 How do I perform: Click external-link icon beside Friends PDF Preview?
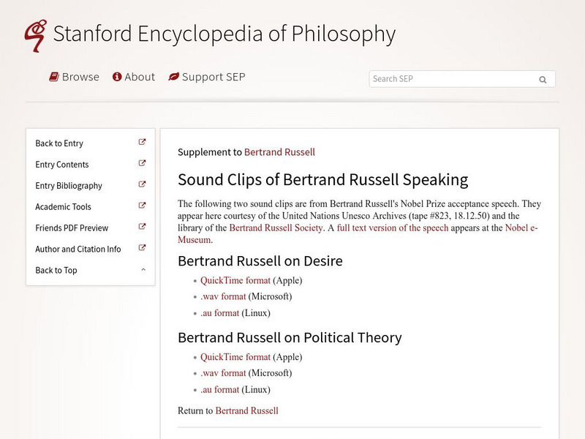point(143,228)
